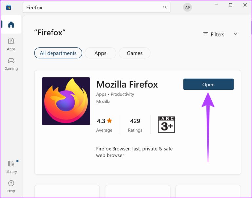Select the Games department filter
This screenshot has width=252, height=198.
(x=135, y=53)
